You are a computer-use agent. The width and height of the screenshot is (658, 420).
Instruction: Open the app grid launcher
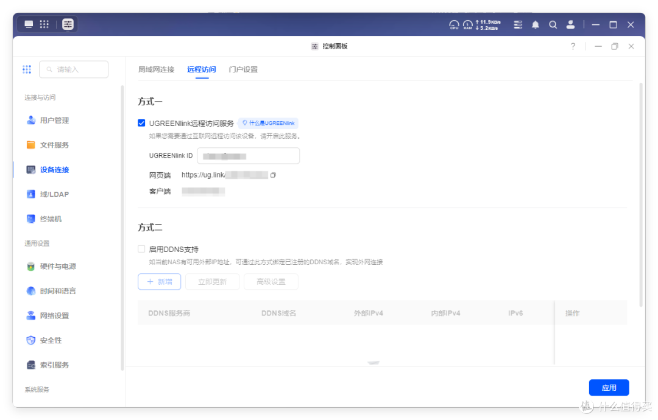44,24
